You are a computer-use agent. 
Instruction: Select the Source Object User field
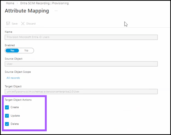(x=81, y=64)
